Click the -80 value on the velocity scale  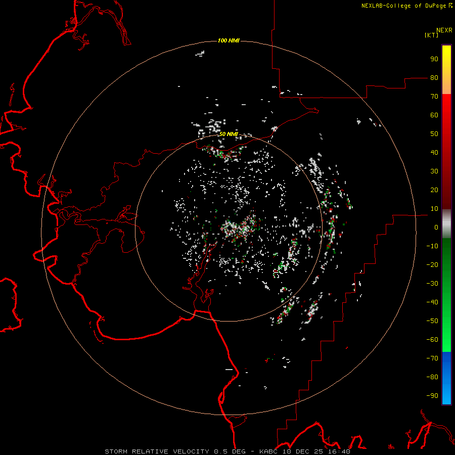(x=432, y=377)
